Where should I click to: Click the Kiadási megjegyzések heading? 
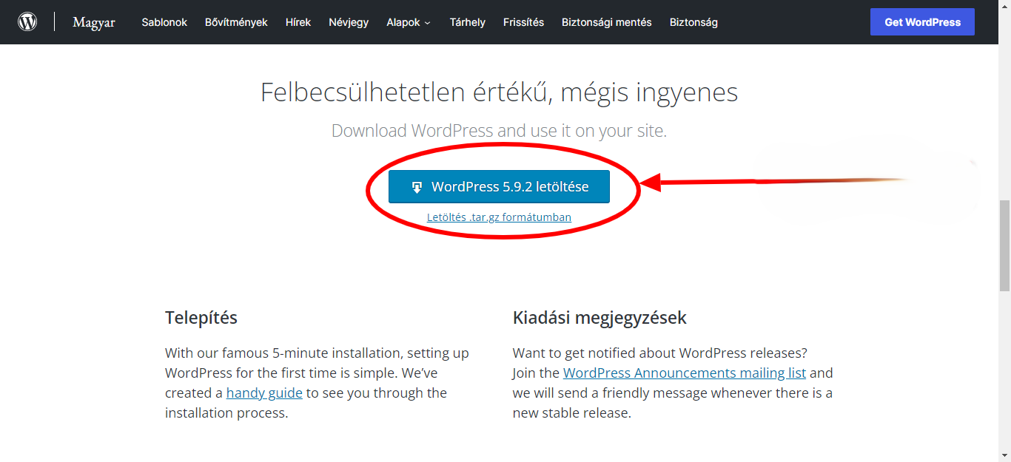pyautogui.click(x=599, y=318)
